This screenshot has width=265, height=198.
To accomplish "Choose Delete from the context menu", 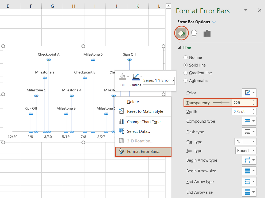I will pos(133,102).
